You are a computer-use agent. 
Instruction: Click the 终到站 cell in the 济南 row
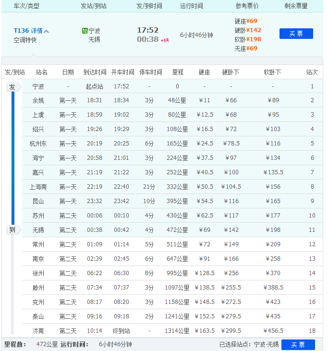tap(121, 331)
